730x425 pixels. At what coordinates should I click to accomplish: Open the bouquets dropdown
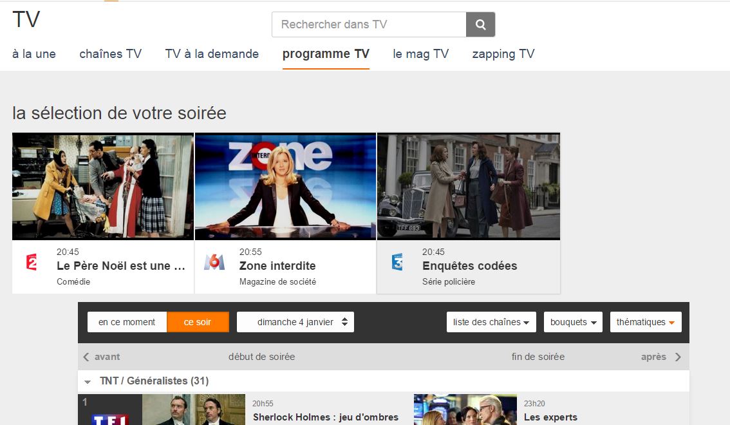pyautogui.click(x=573, y=322)
